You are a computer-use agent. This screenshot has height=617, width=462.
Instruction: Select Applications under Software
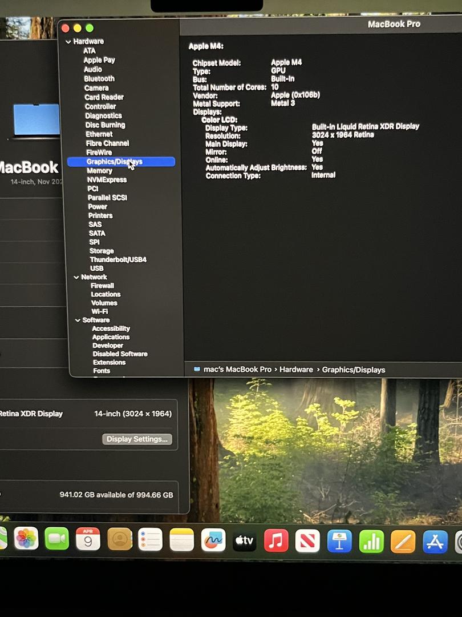coord(111,337)
